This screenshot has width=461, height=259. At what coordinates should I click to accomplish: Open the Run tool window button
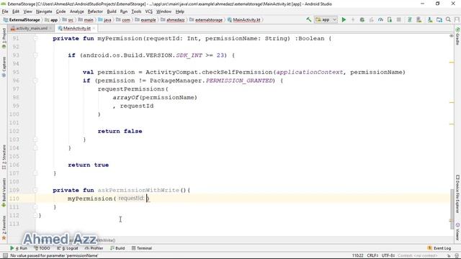pos(19,248)
